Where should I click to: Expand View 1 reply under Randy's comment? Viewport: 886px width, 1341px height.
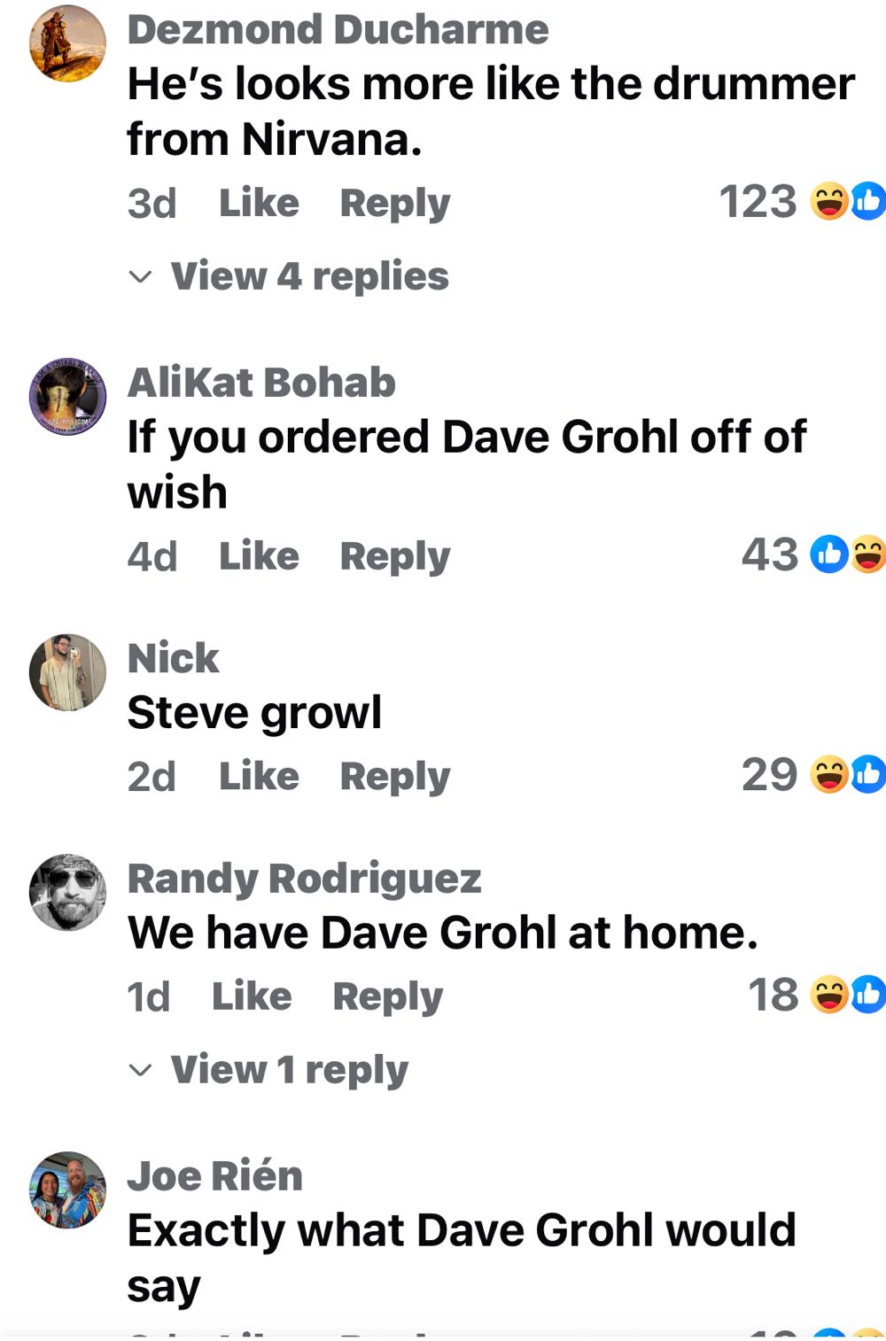(269, 1070)
